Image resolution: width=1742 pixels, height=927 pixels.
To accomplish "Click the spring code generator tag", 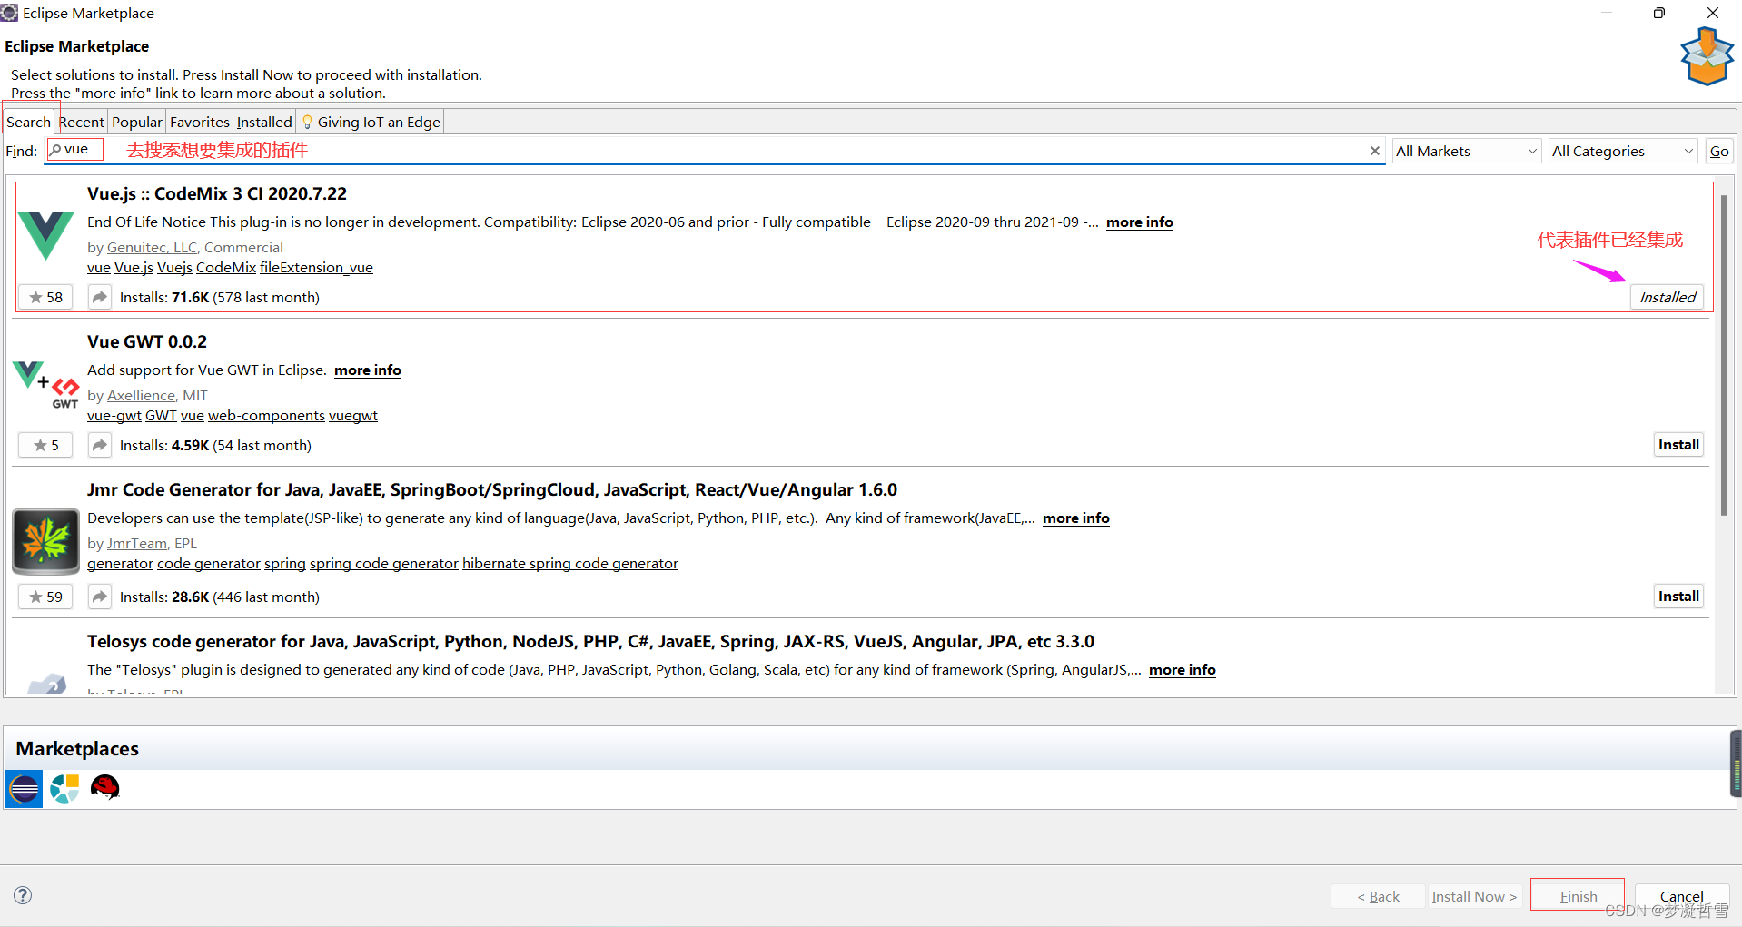I will coord(384,564).
